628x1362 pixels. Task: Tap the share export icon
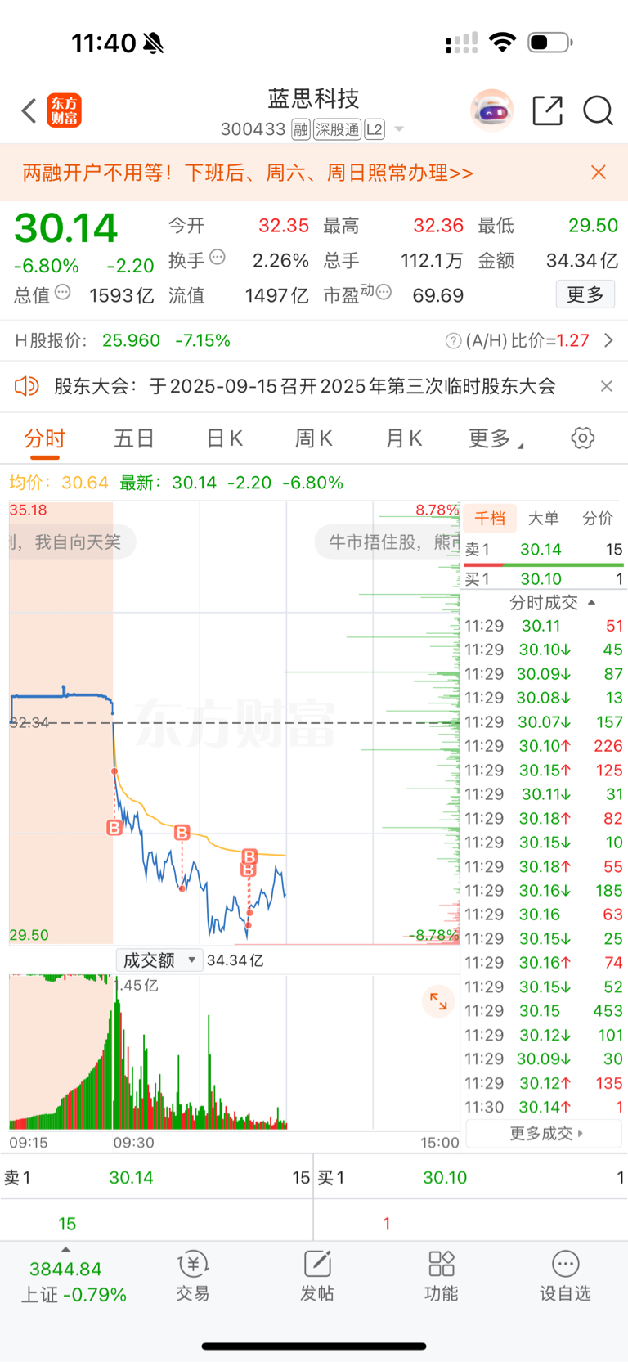(547, 110)
